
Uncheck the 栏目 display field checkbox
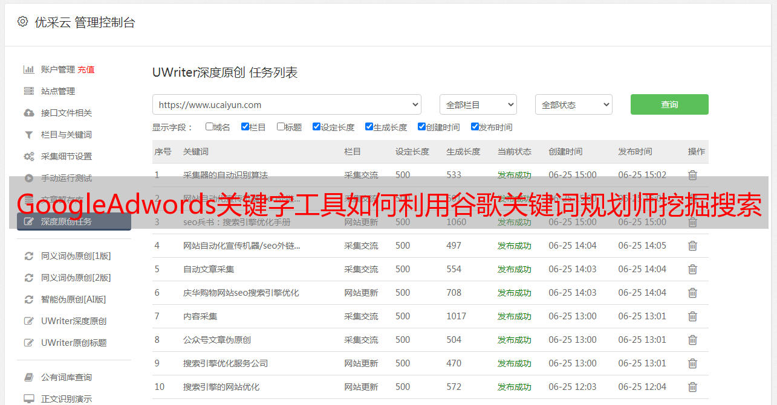point(245,127)
